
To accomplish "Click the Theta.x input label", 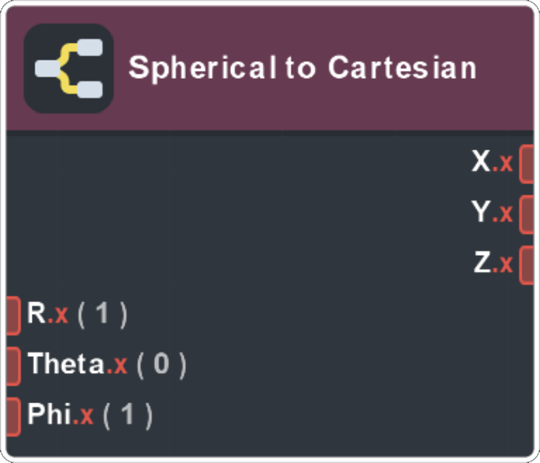I will [x=77, y=366].
